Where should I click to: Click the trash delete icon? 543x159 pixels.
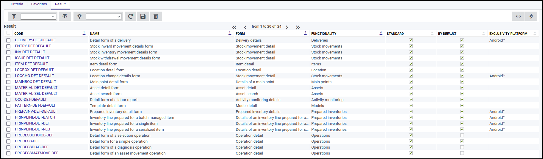point(156,16)
